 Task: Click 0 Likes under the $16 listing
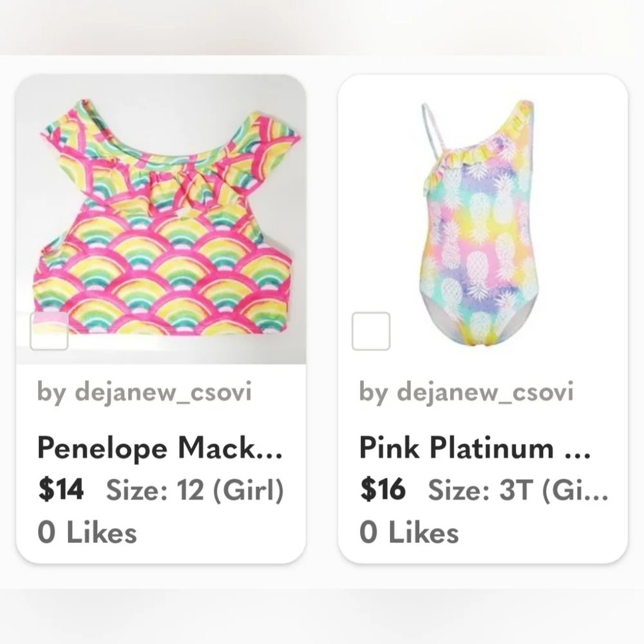pos(409,533)
